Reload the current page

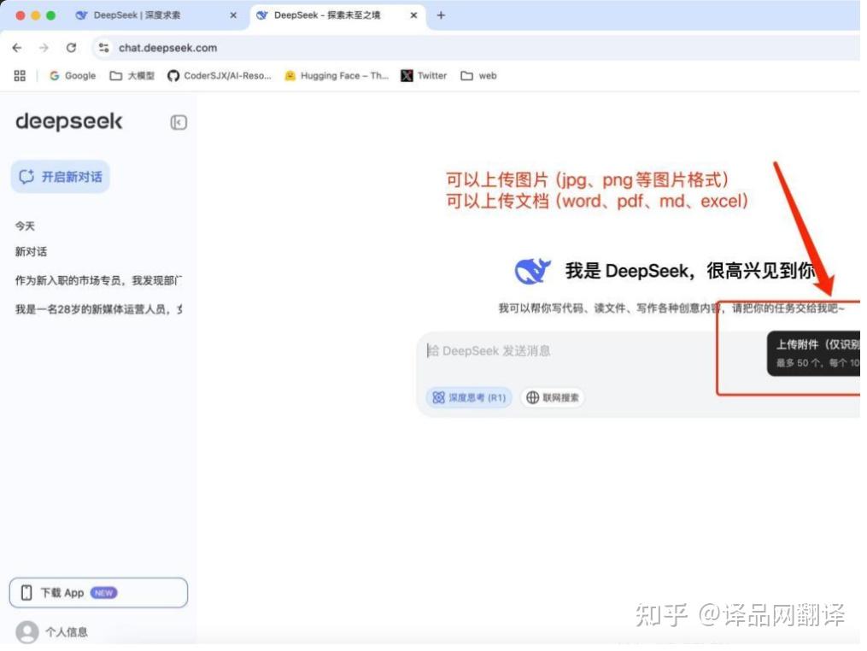72,48
